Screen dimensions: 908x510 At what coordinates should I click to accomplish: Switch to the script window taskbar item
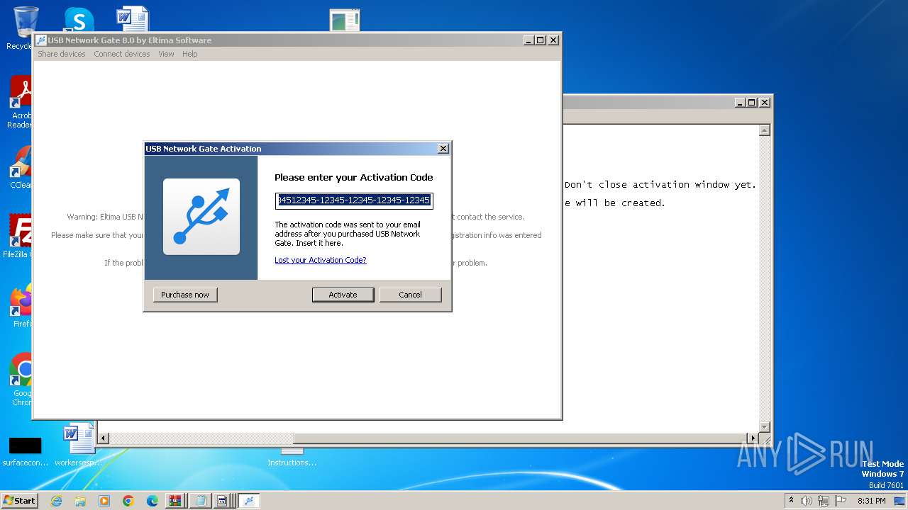pyautogui.click(x=223, y=501)
